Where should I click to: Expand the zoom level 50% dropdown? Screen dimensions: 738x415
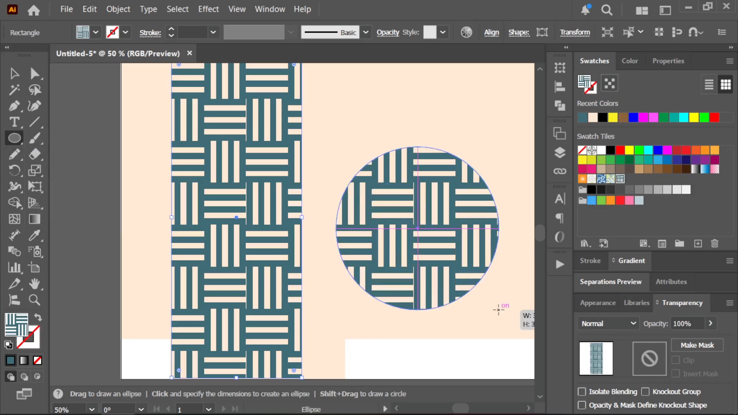[91, 409]
